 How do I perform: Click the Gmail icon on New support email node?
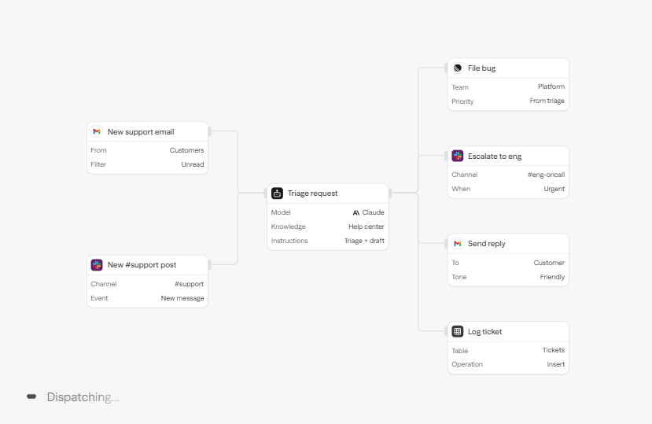point(97,131)
